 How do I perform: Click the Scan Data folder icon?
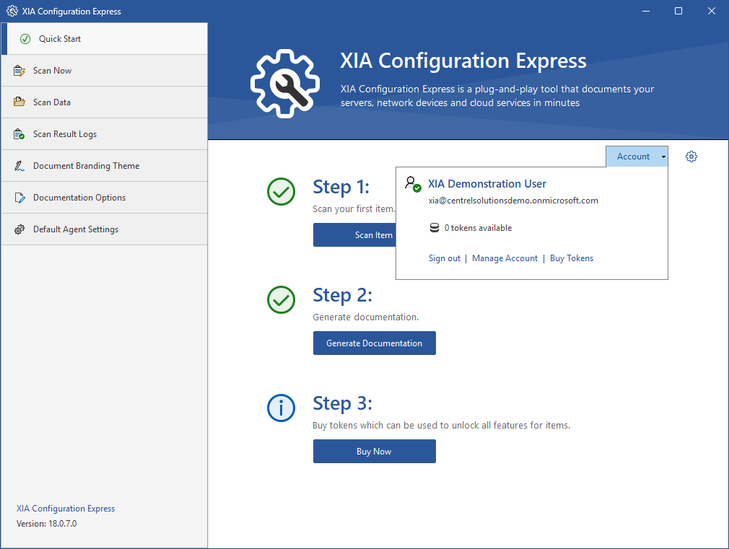tap(19, 102)
